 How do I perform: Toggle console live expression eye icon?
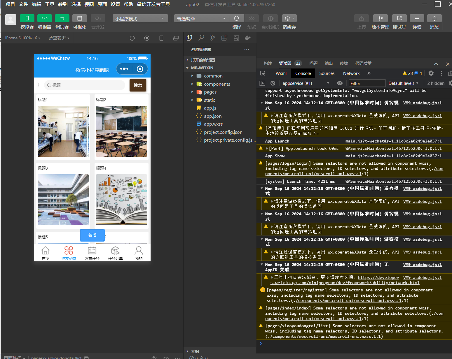click(x=340, y=83)
